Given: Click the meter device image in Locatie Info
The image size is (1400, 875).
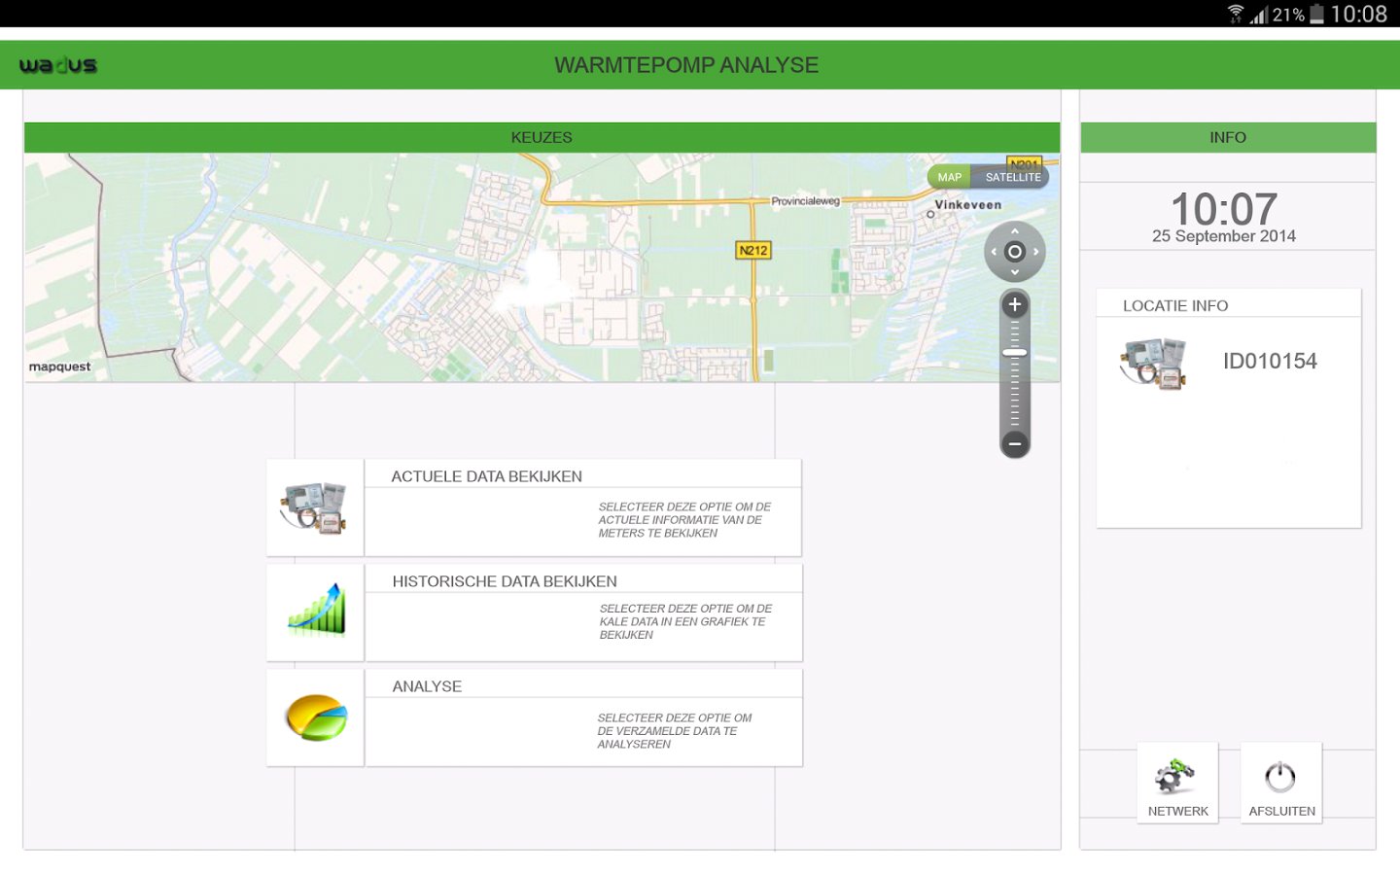Looking at the screenshot, I should [x=1154, y=364].
